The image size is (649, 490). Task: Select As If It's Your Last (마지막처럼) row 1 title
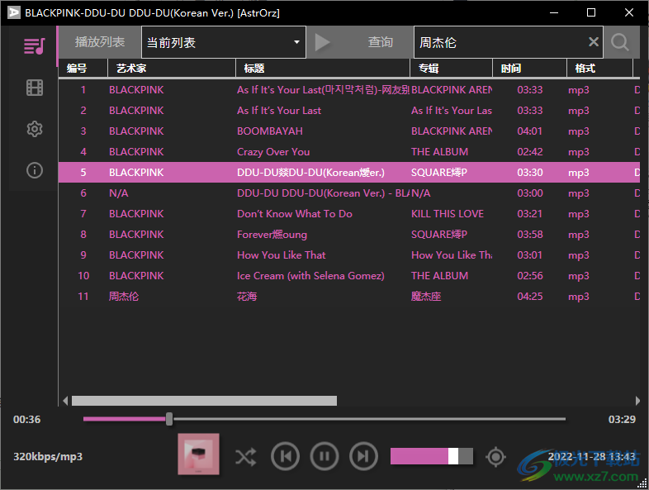pyautogui.click(x=323, y=89)
